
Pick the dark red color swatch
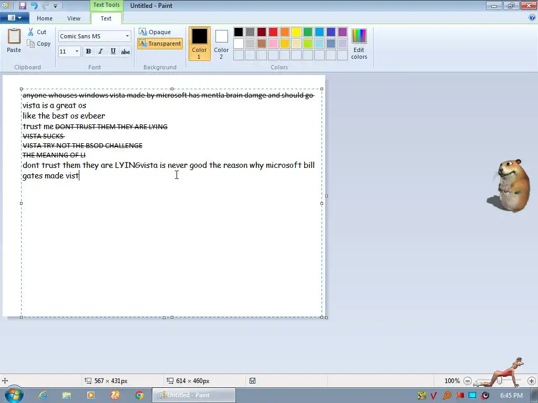(x=262, y=32)
